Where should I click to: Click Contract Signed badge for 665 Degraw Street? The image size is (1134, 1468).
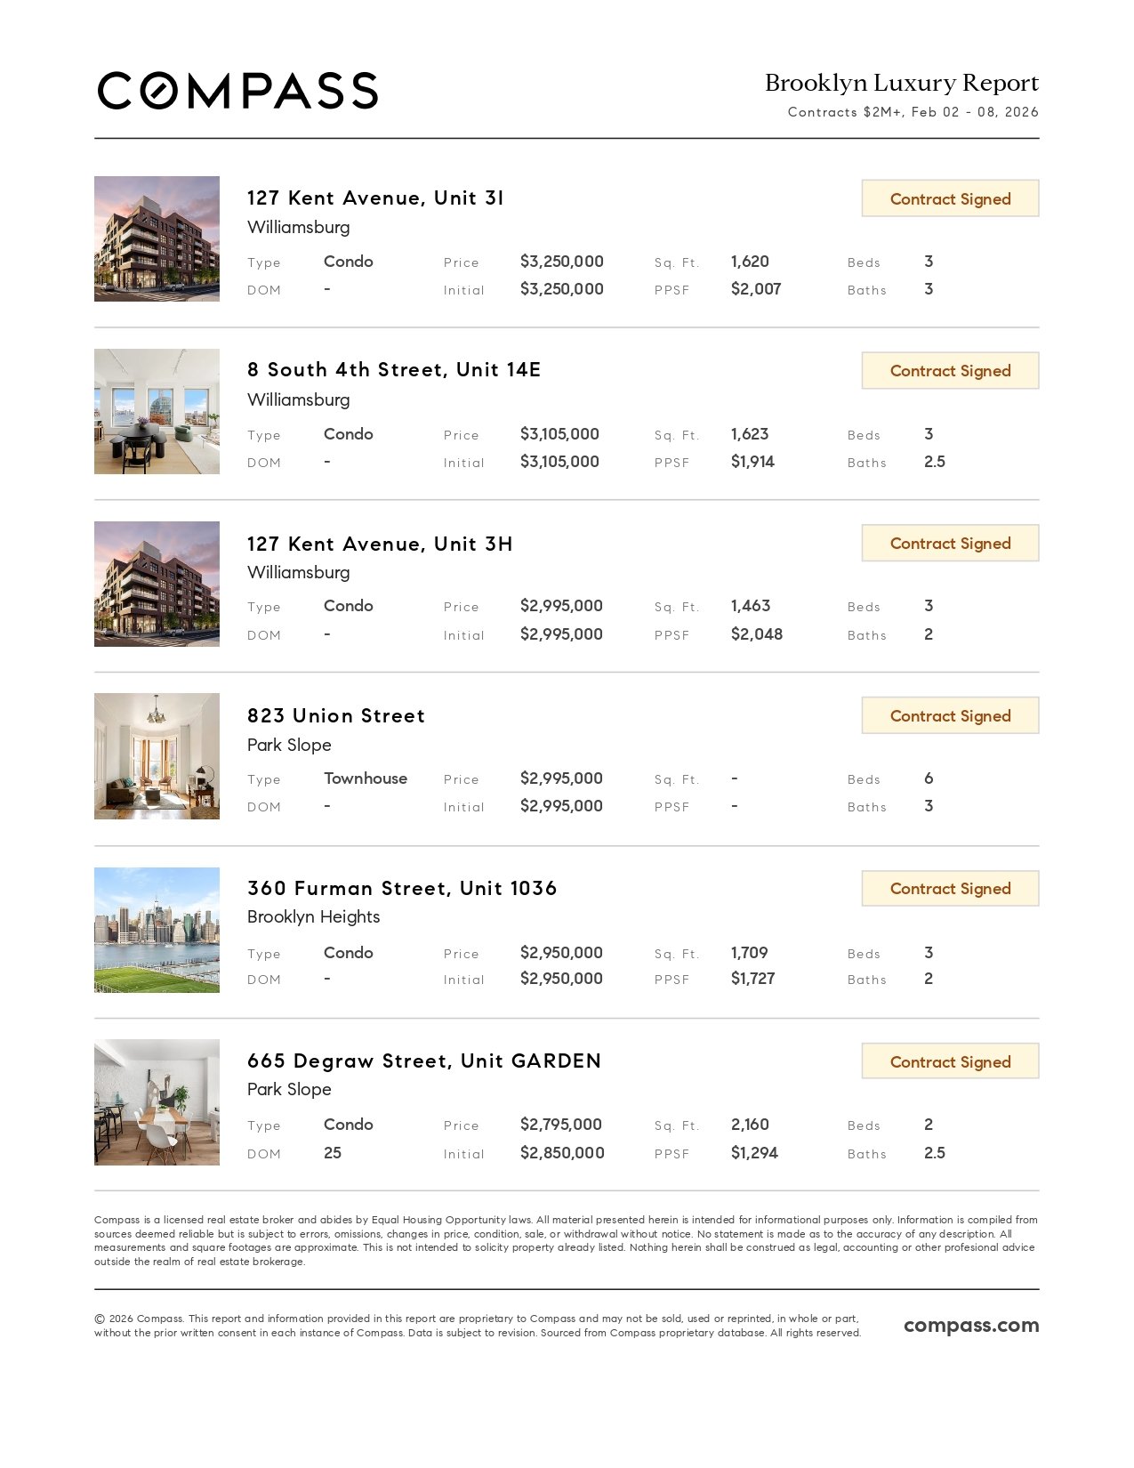point(950,1061)
